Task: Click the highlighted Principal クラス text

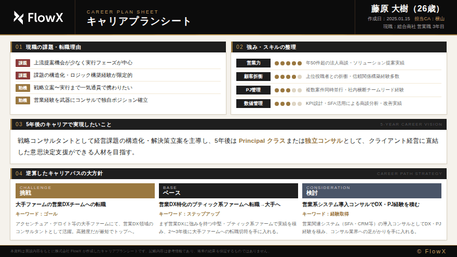Action: pos(262,141)
